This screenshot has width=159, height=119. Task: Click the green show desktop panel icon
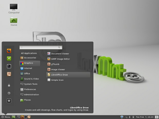click(14, 117)
